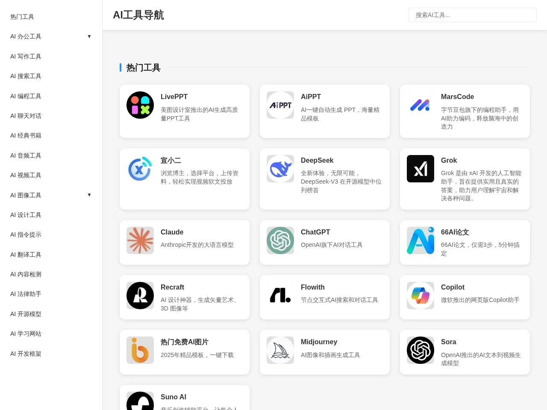547x410 pixels.
Task: Open the Midjourney sailboat icon
Action: 280,350
